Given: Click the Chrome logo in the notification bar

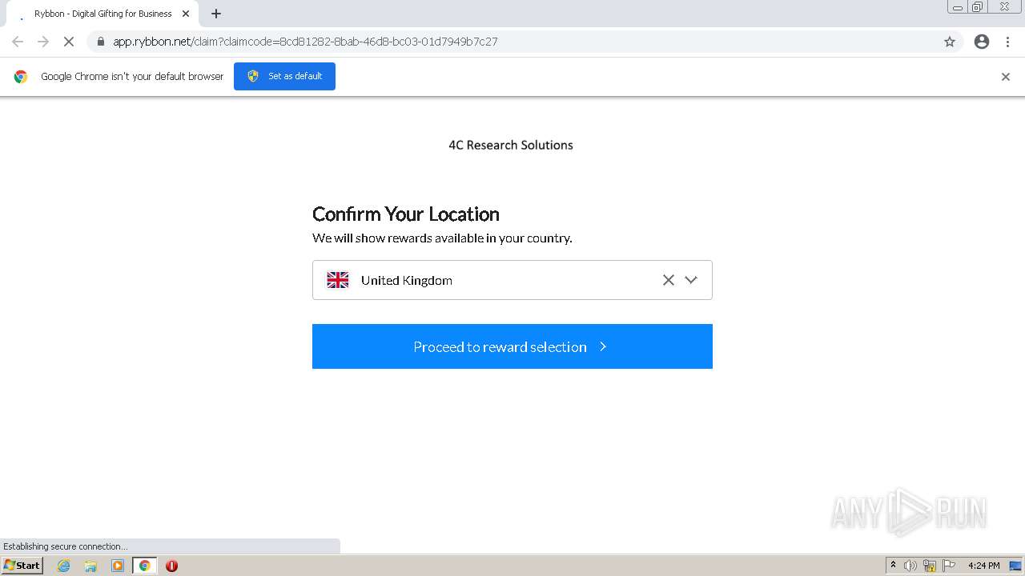Looking at the screenshot, I should click(21, 77).
